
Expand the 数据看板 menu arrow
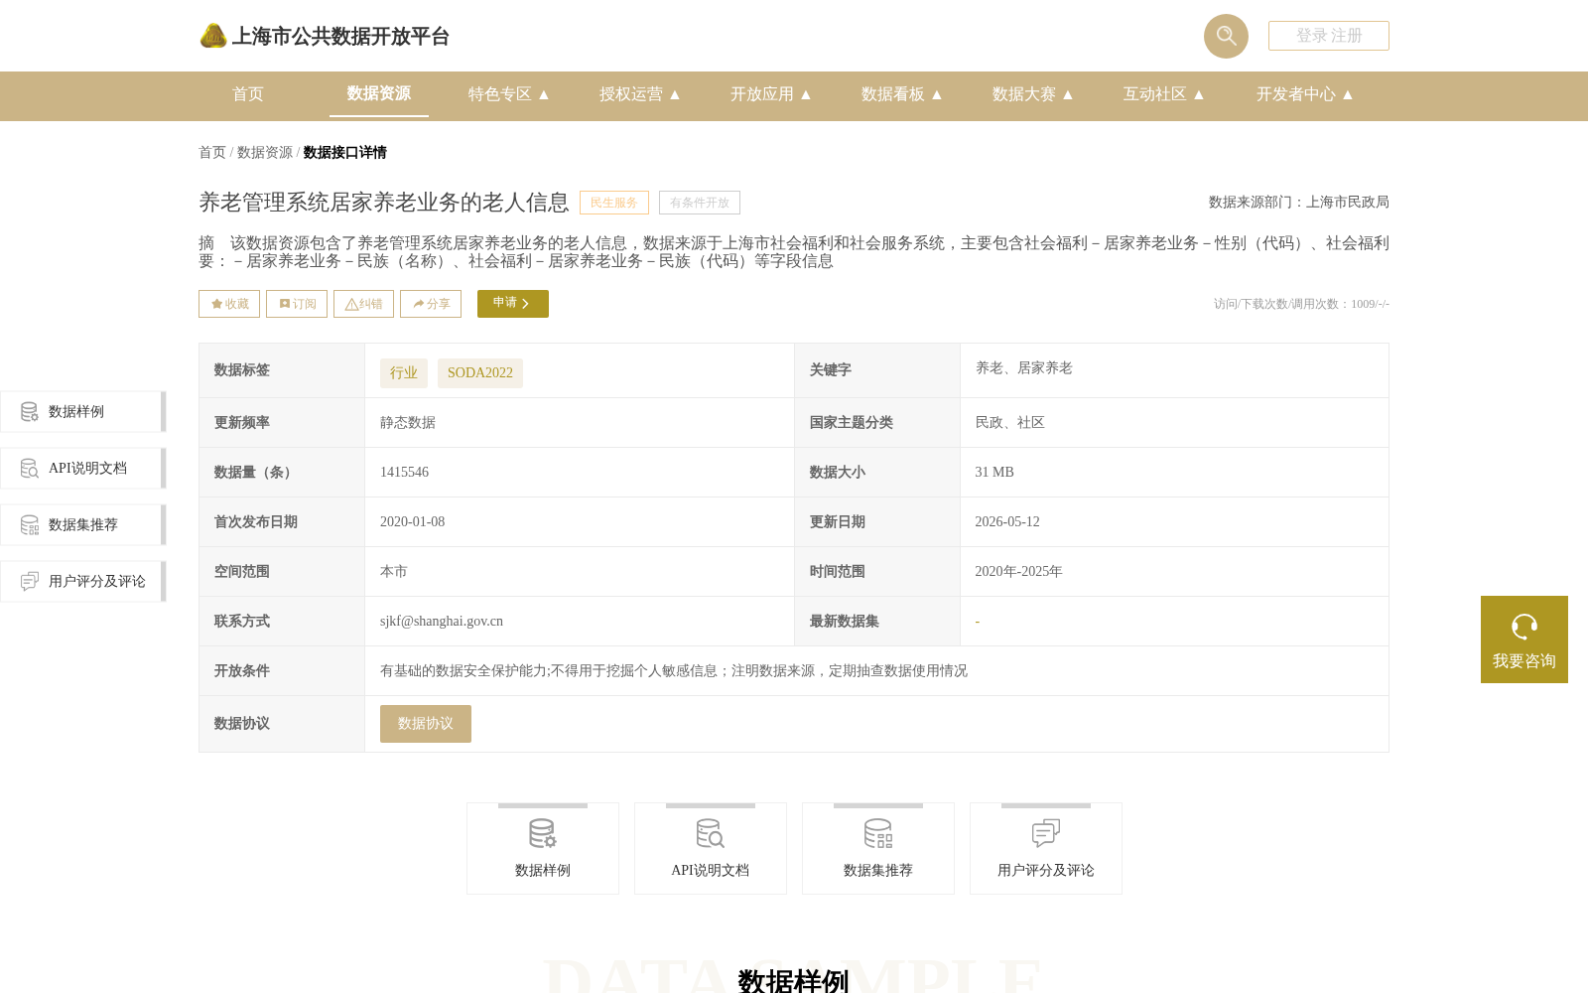pyautogui.click(x=937, y=94)
